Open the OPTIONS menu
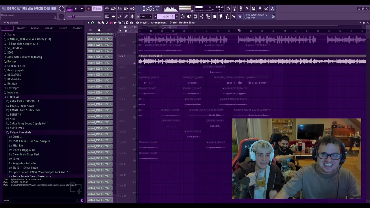The height and width of the screenshot is (208, 370). pos(38,9)
